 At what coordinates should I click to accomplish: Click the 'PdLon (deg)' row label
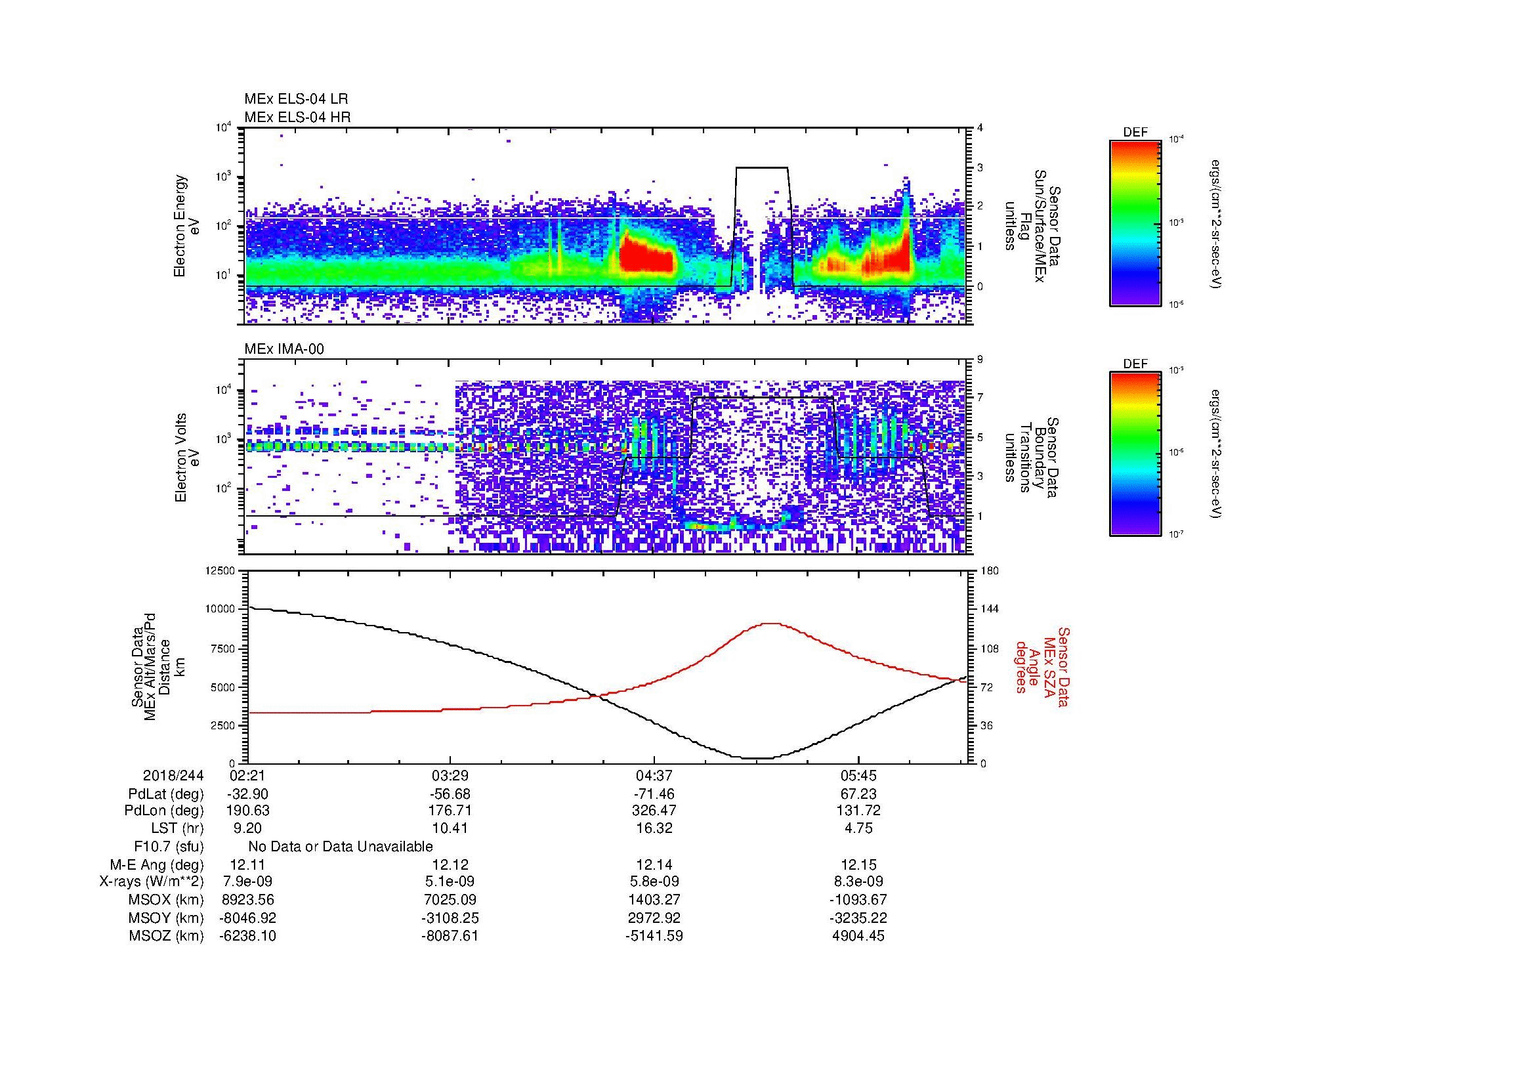click(x=165, y=811)
